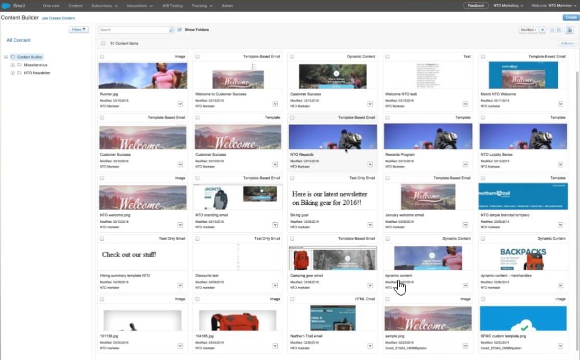
Task: Open the Overview menu
Action: (x=51, y=6)
